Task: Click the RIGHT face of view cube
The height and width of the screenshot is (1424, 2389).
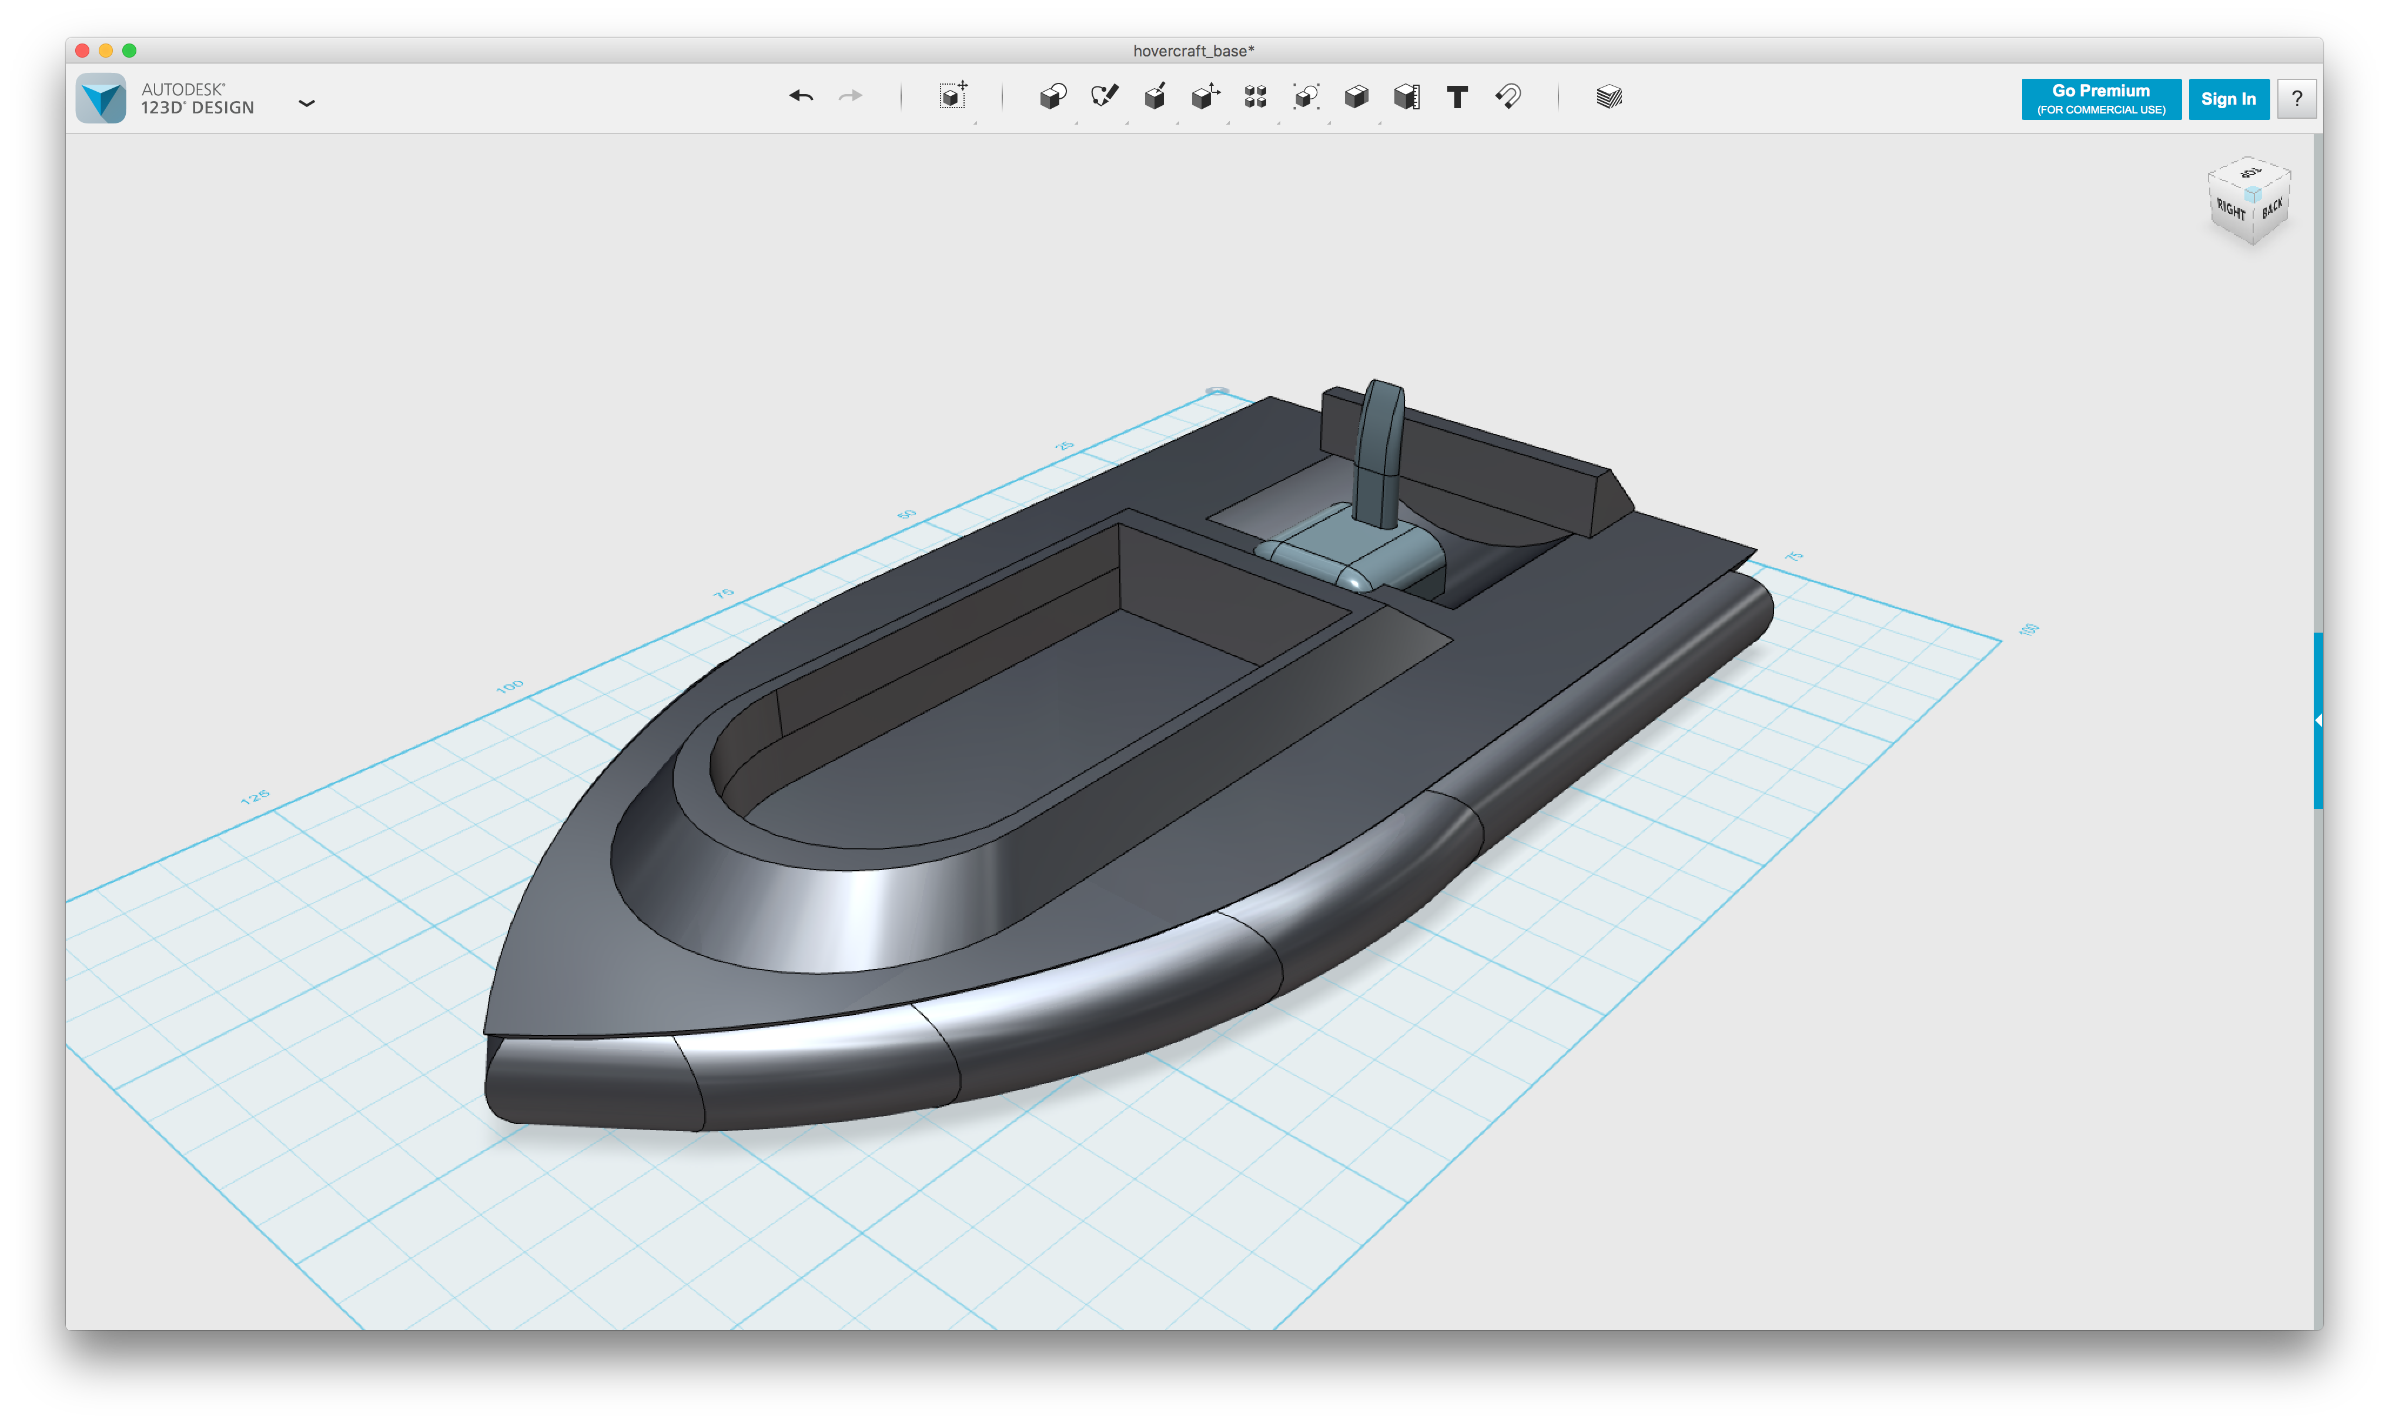Action: pyautogui.click(x=2230, y=210)
